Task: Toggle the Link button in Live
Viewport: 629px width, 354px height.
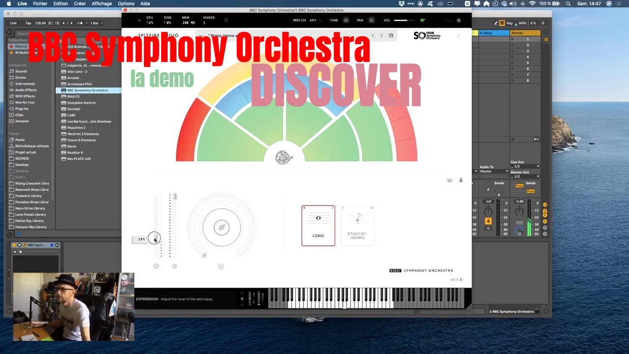Action: coord(13,23)
